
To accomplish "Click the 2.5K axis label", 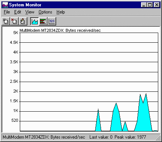I will [14, 82].
